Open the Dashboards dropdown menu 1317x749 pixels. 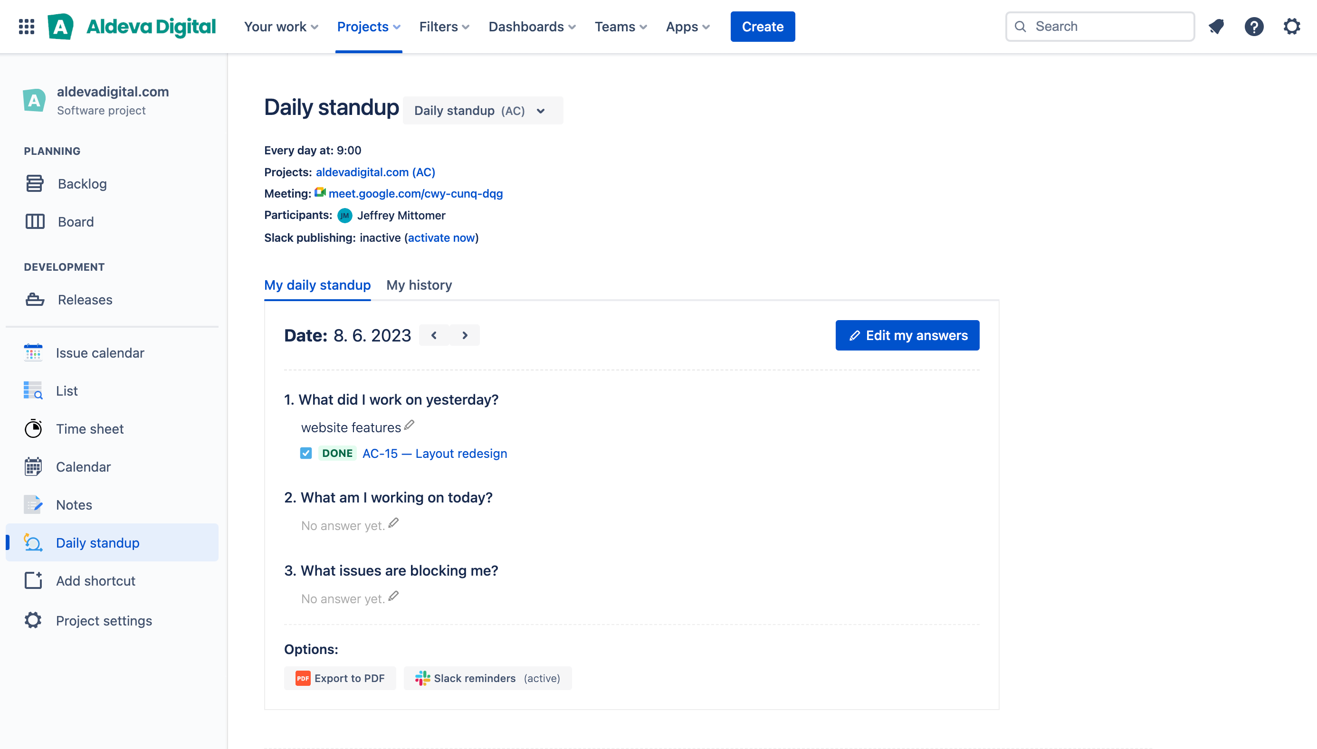(x=532, y=26)
